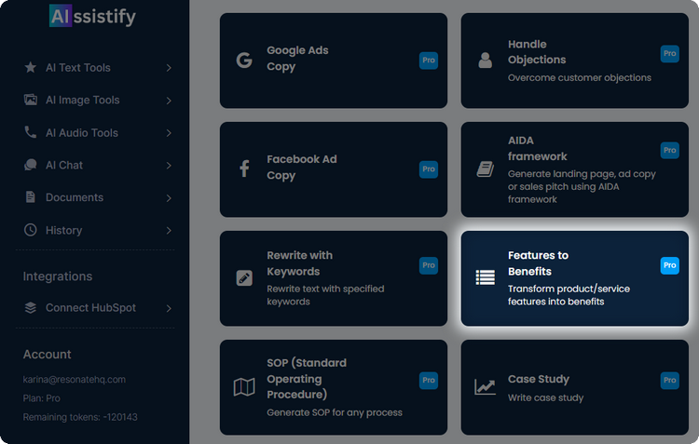The height and width of the screenshot is (444, 699).
Task: Open the Documents menu item
Action: coord(74,197)
